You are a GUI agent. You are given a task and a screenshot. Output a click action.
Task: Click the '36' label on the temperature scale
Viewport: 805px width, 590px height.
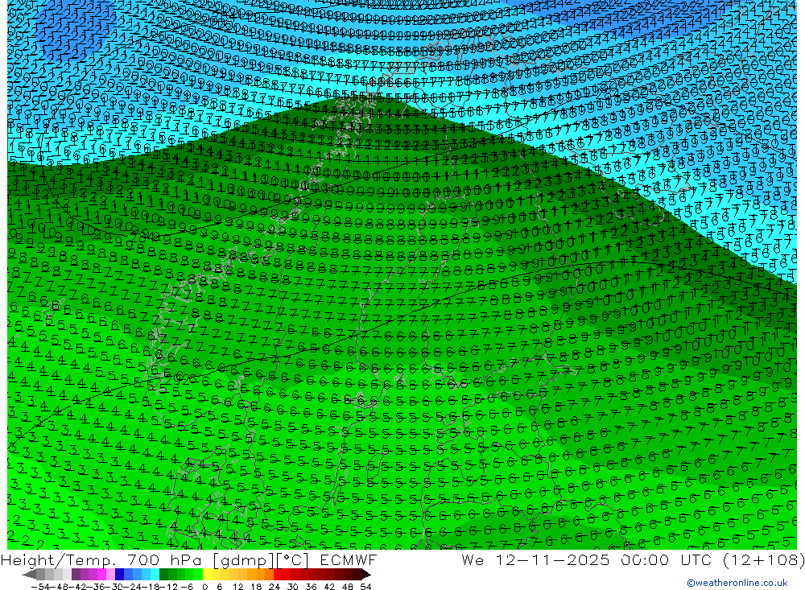(311, 587)
